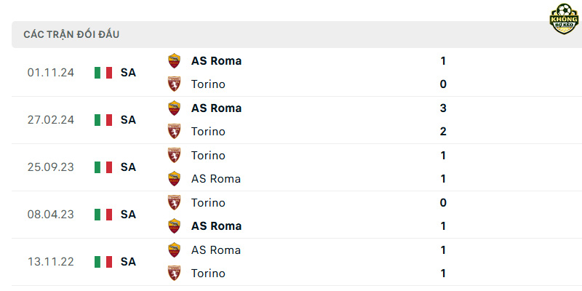Open Torino team in 08.04.23 match
The image size is (582, 291).
[208, 202]
